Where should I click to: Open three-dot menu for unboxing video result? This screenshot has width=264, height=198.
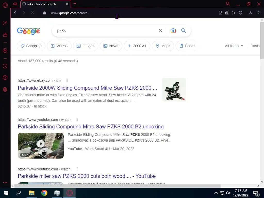(x=77, y=120)
